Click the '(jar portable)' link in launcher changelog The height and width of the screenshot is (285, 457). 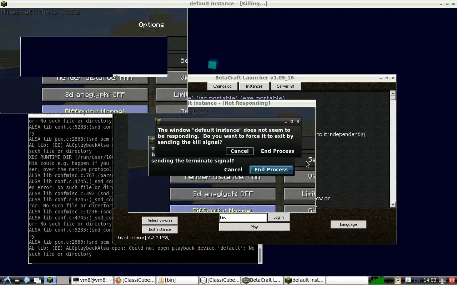pos(216,98)
